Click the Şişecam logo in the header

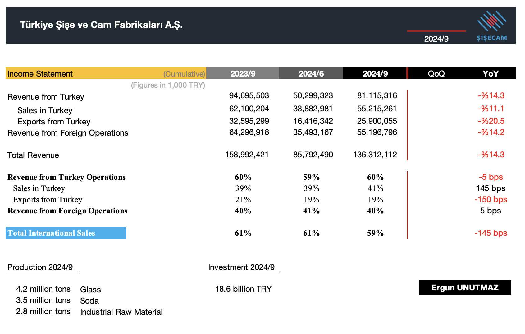click(492, 26)
